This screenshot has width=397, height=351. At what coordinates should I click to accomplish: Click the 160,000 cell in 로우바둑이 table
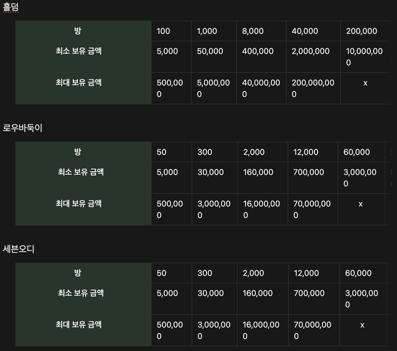(x=258, y=172)
